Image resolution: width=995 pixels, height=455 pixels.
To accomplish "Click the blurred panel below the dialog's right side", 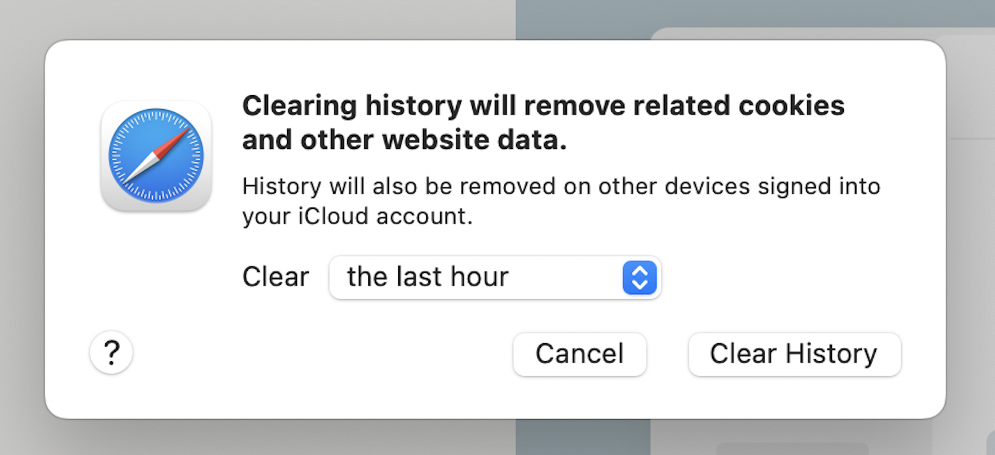I will coord(799,438).
